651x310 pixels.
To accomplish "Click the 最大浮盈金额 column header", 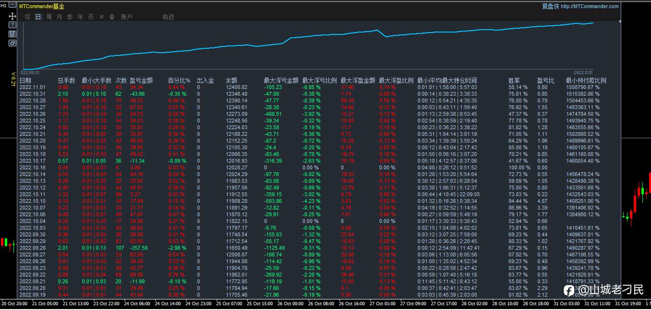I will click(358, 80).
